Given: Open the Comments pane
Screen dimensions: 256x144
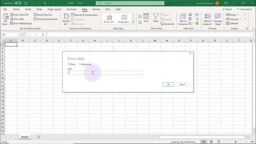Looking at the screenshot, I should pyautogui.click(x=244, y=9).
